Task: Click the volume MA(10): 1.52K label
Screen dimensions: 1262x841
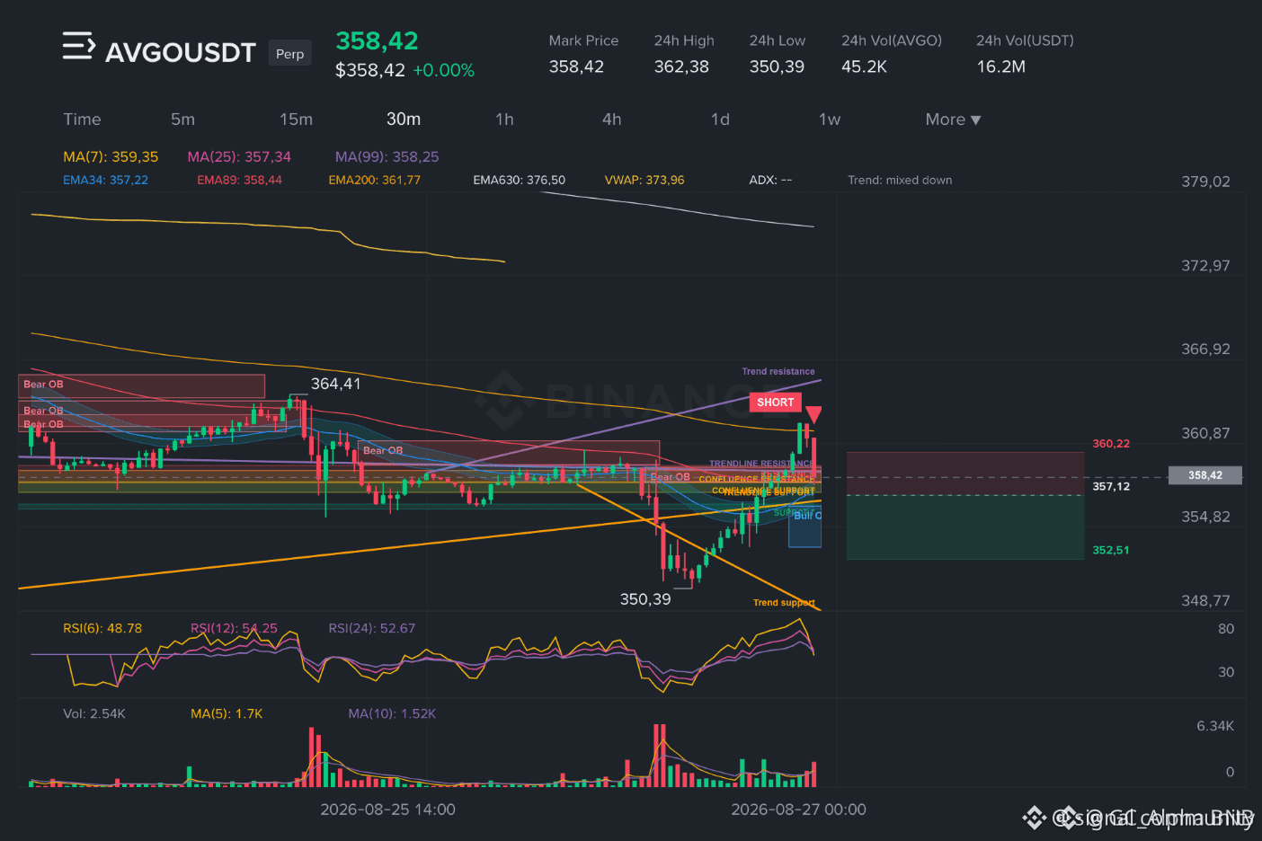Action: (x=392, y=713)
